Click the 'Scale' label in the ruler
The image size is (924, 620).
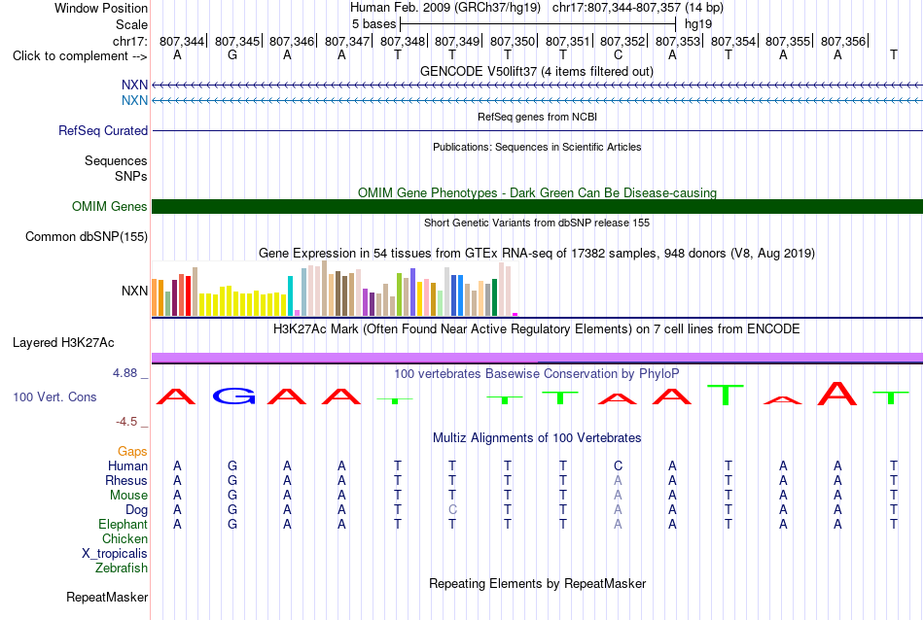pyautogui.click(x=131, y=24)
